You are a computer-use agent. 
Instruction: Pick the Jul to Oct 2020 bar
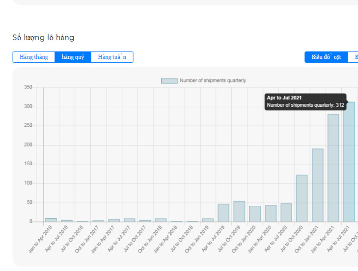(302, 198)
